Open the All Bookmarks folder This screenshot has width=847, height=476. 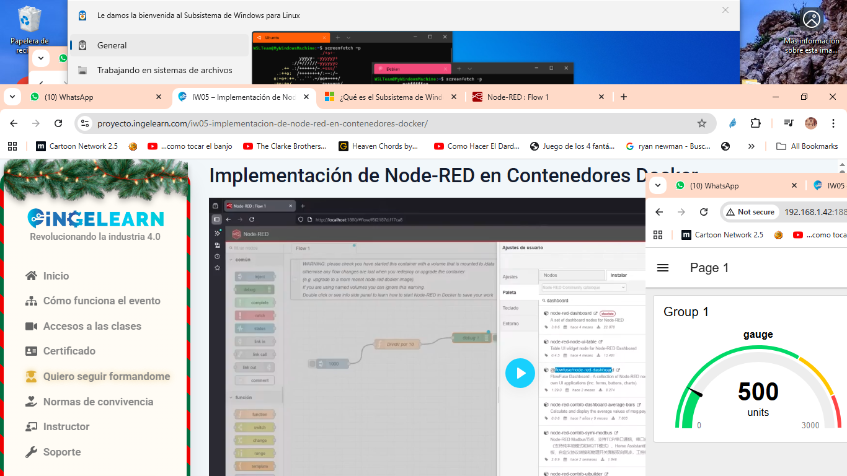[807, 146]
